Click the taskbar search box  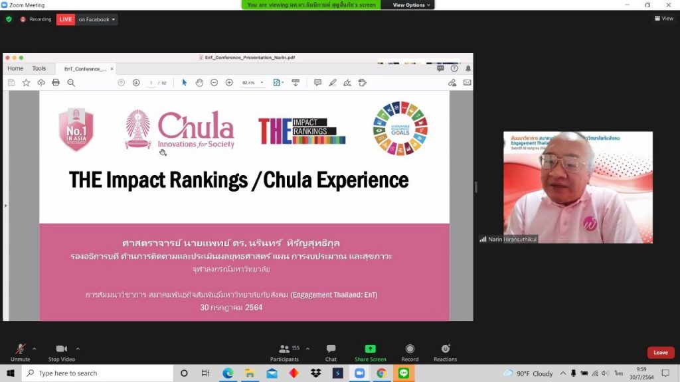97,373
